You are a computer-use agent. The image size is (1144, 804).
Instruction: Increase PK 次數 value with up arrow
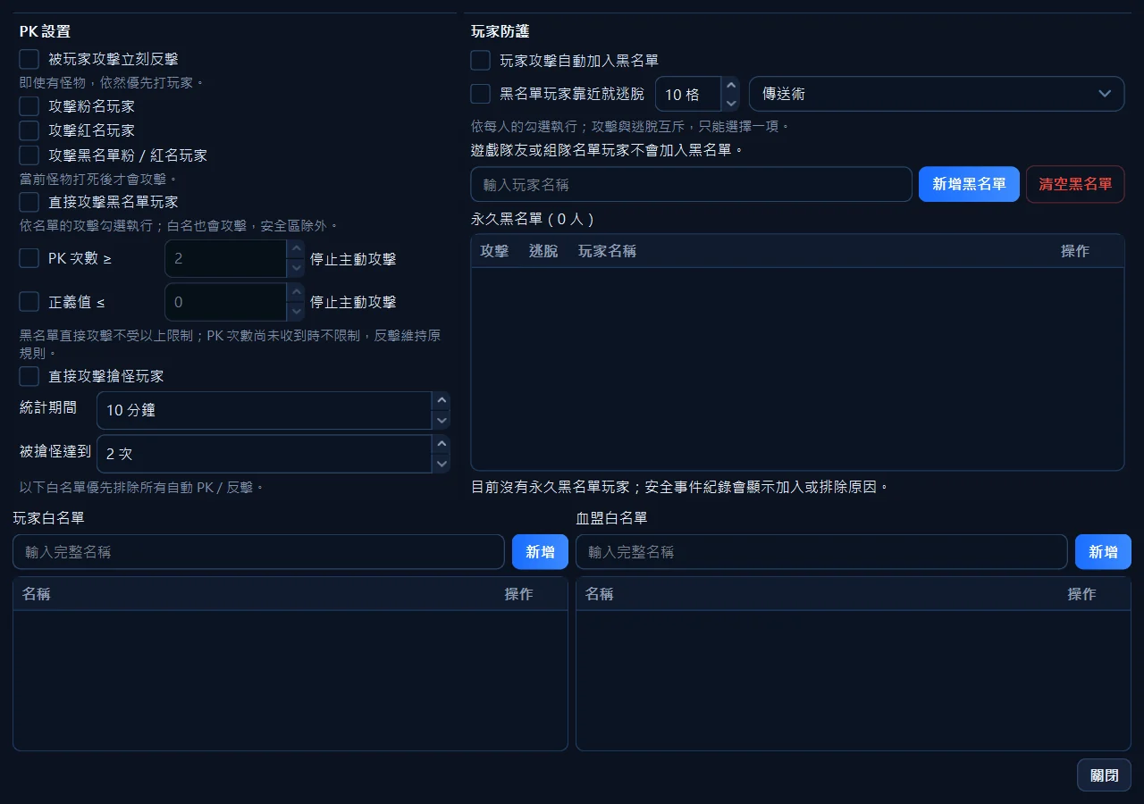[296, 249]
